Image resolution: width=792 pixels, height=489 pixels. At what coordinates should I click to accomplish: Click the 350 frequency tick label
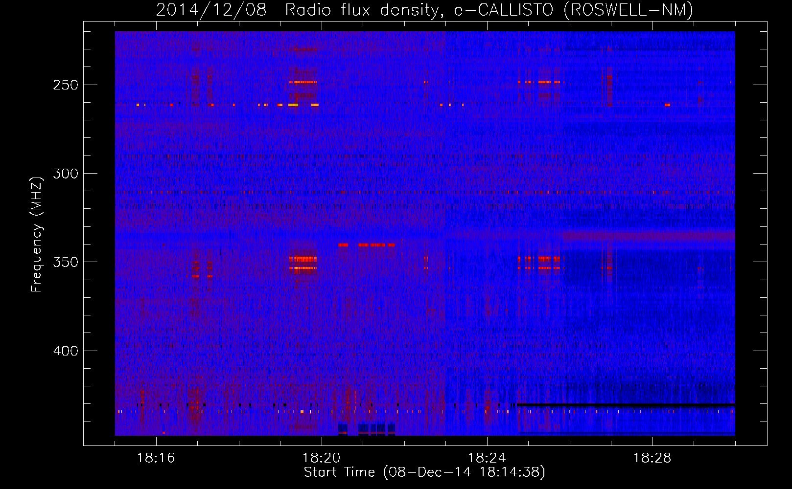pos(66,262)
